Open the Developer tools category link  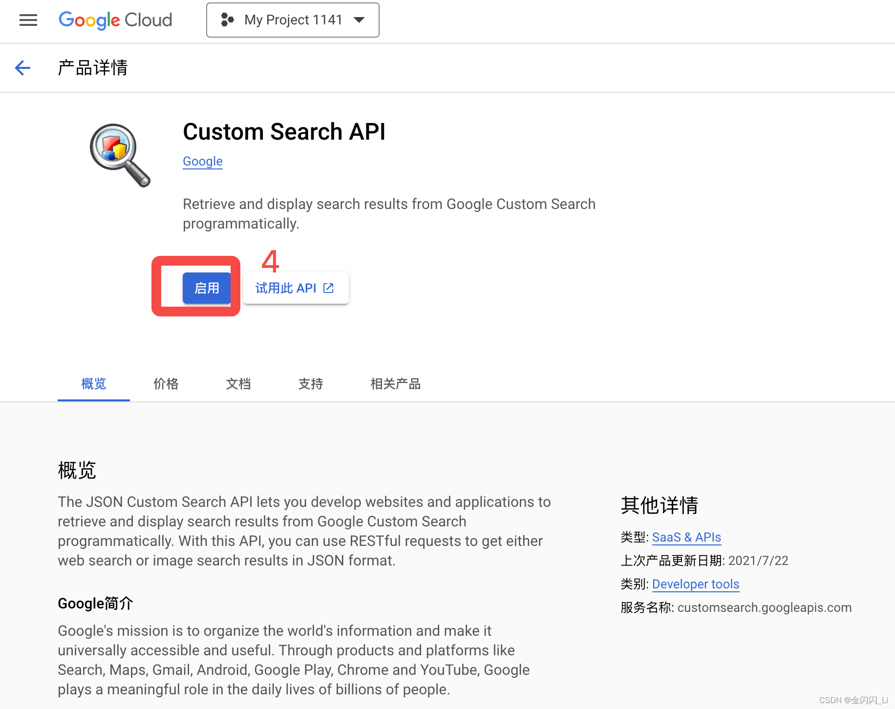(696, 584)
